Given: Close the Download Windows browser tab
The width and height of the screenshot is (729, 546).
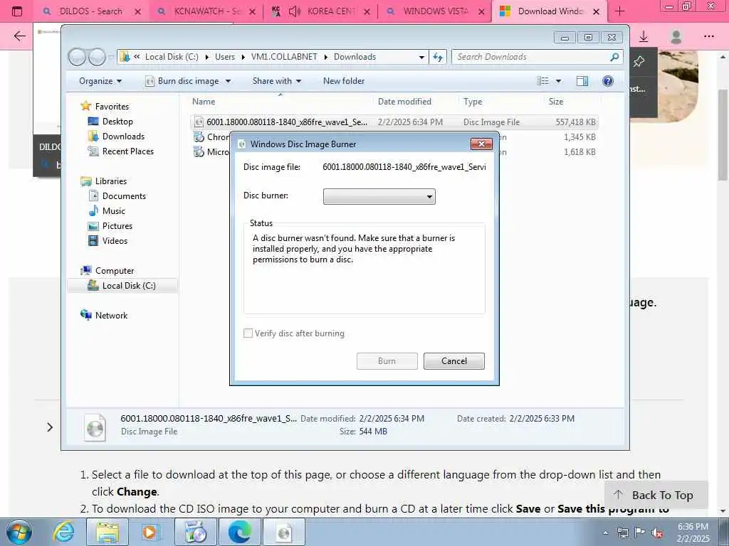Looking at the screenshot, I should pyautogui.click(x=596, y=11).
